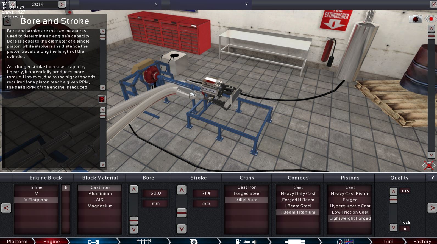Choose Cast Iron block material
Viewport: 437px width, 244px height.
100,187
